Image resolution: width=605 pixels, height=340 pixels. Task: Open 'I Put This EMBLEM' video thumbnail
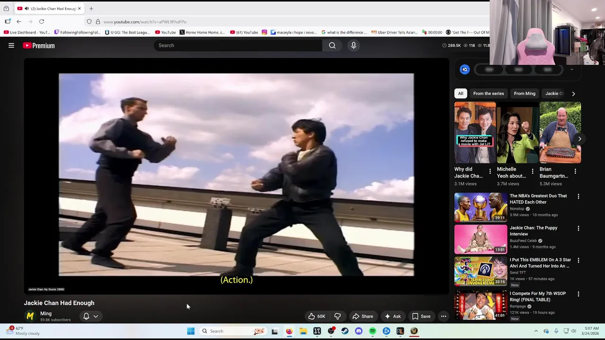tap(481, 272)
